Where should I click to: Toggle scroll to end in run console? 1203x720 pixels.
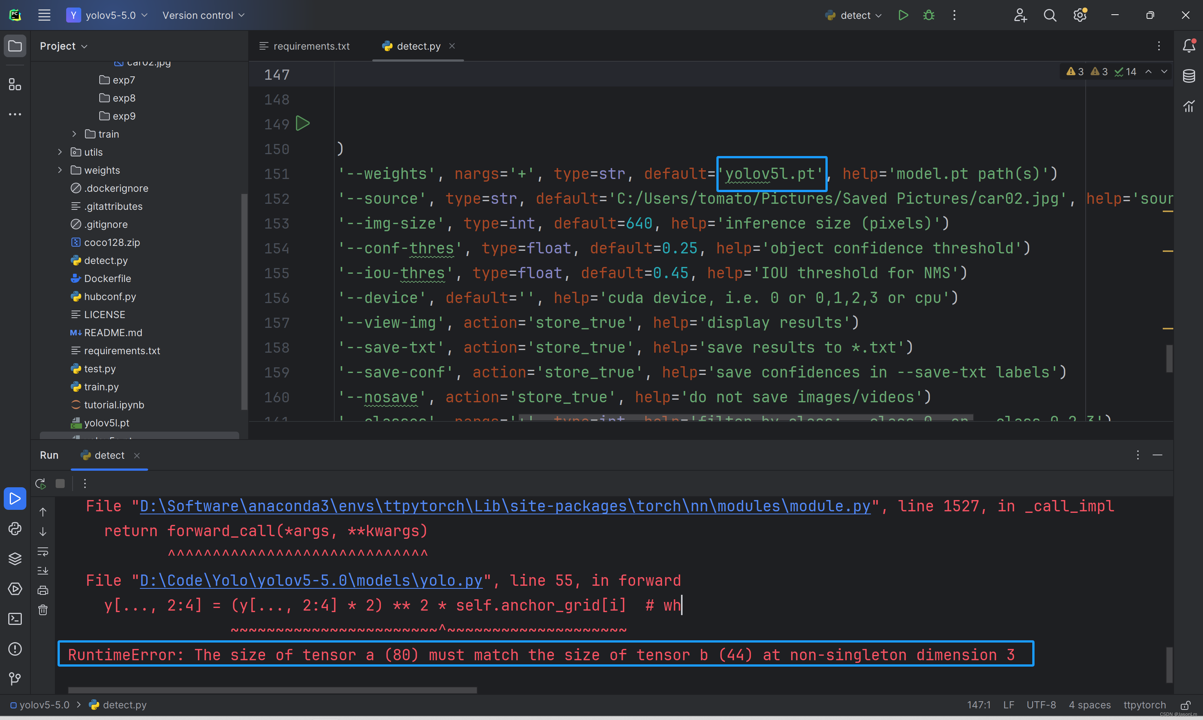coord(43,571)
